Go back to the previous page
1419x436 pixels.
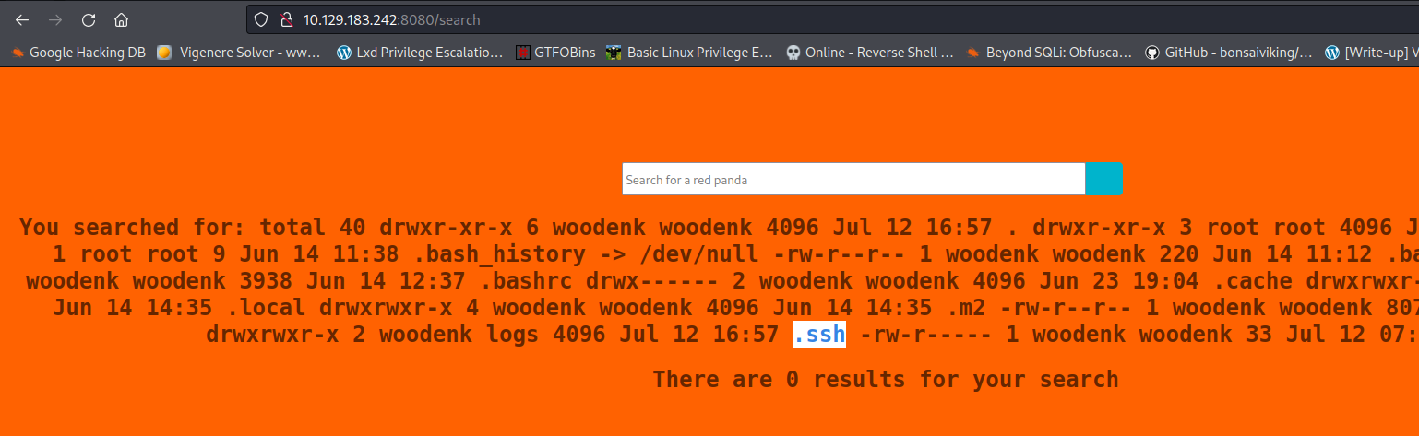(x=22, y=19)
